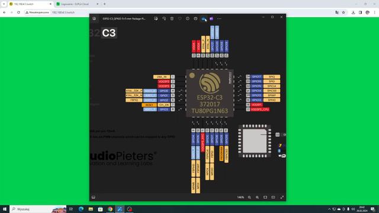
Task: Open the notification center icon
Action: pos(372,209)
